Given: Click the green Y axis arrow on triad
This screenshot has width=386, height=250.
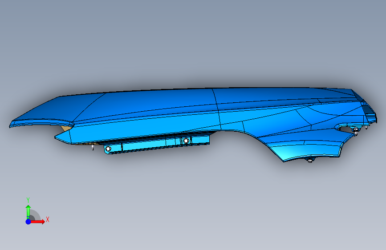Looking at the screenshot, I should (x=28, y=212).
